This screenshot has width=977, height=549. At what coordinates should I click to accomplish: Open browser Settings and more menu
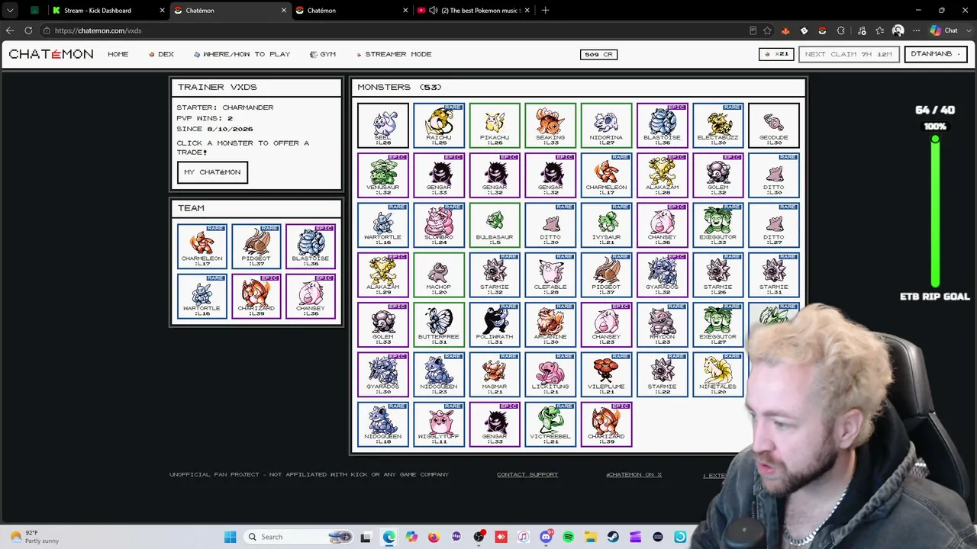[x=916, y=30]
